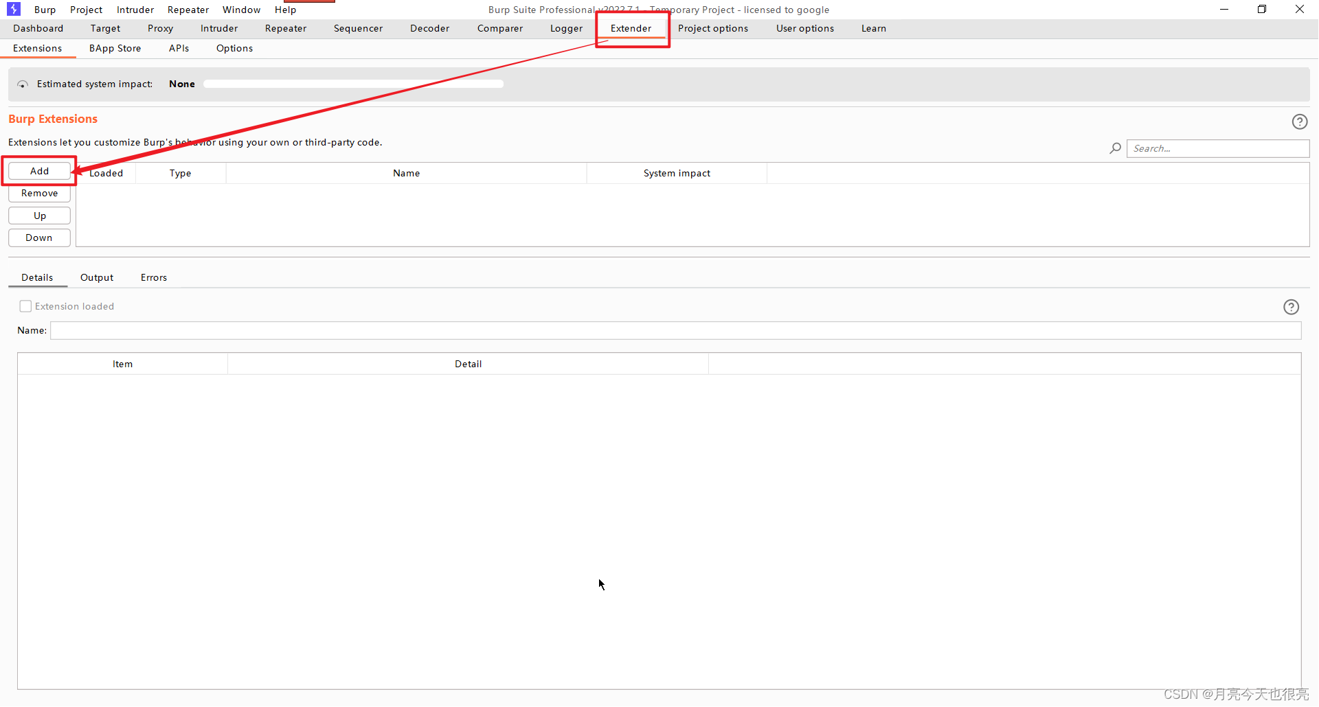The height and width of the screenshot is (707, 1319).
Task: Switch to the Repeater tool tab
Action: click(286, 28)
